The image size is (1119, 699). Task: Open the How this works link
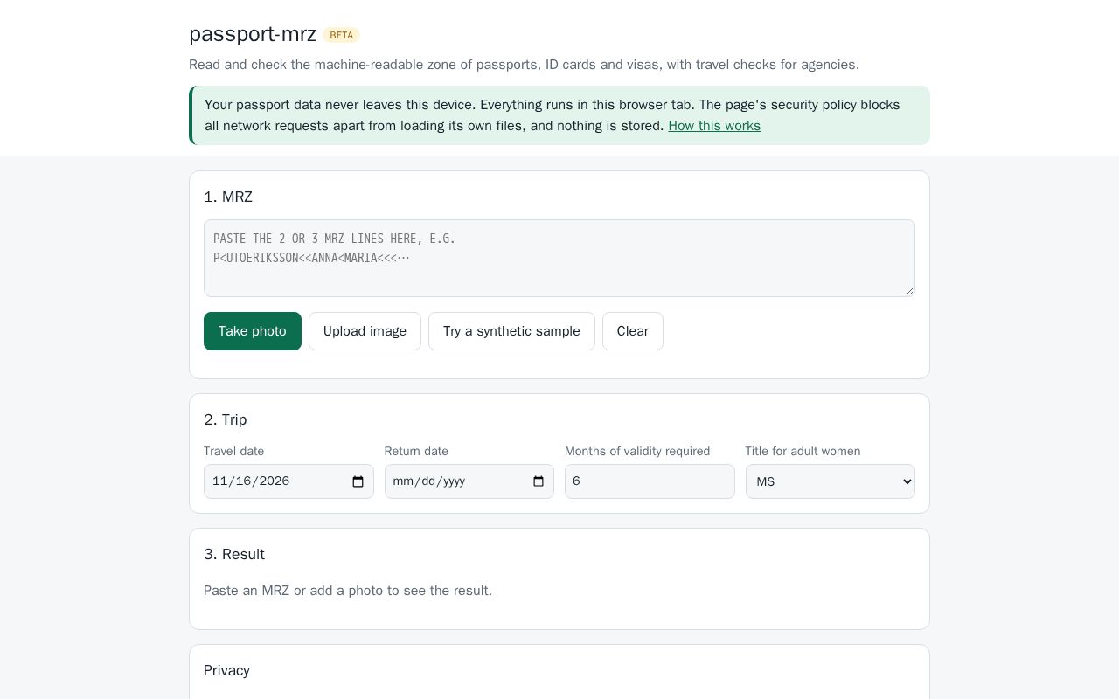point(714,126)
